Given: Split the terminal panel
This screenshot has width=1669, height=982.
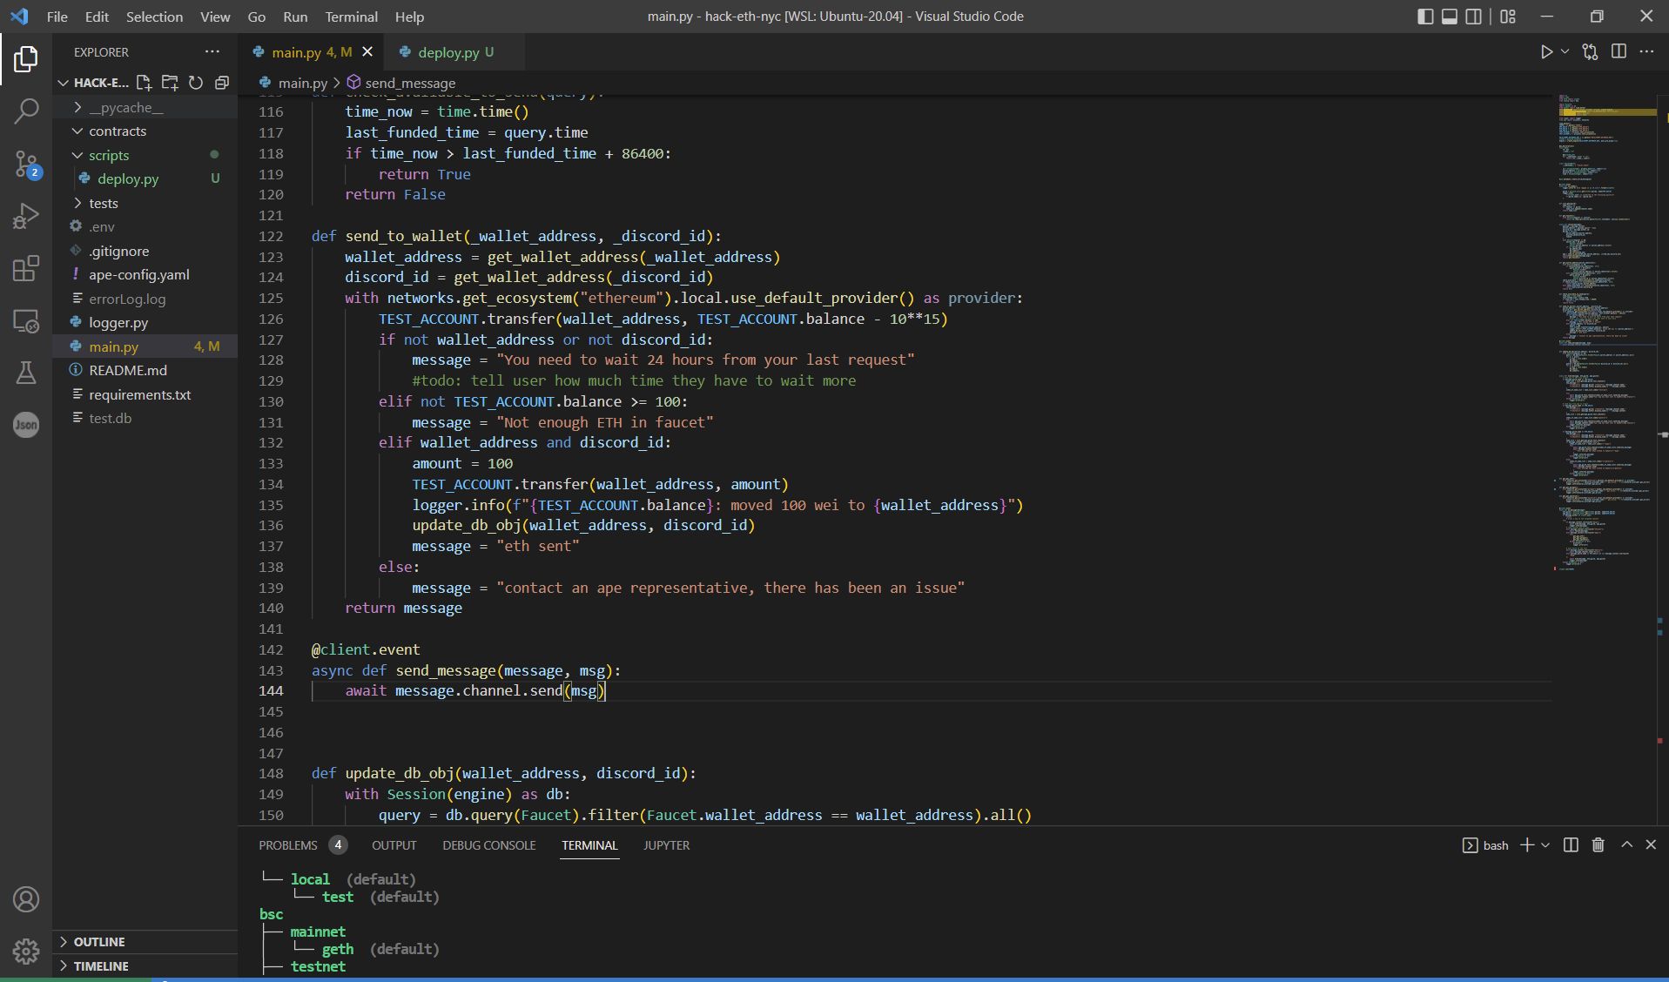Looking at the screenshot, I should [1571, 844].
